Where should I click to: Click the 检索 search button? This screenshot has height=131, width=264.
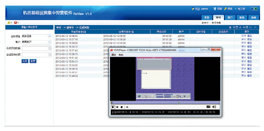[25, 61]
